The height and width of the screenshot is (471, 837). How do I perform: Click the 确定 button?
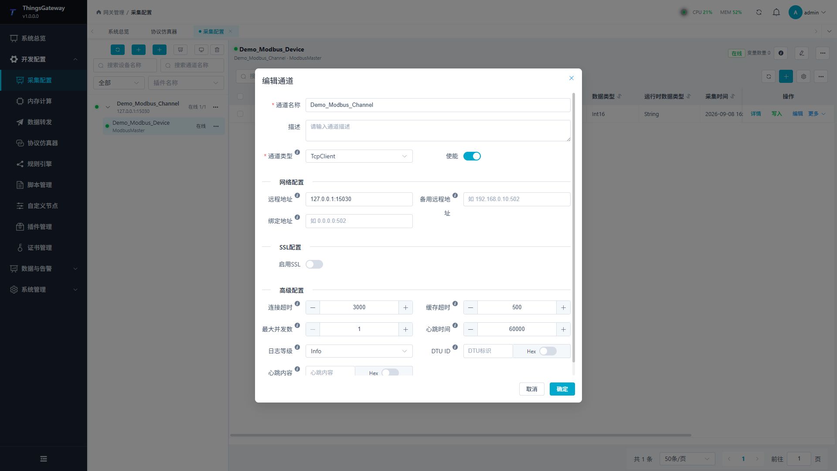tap(562, 389)
